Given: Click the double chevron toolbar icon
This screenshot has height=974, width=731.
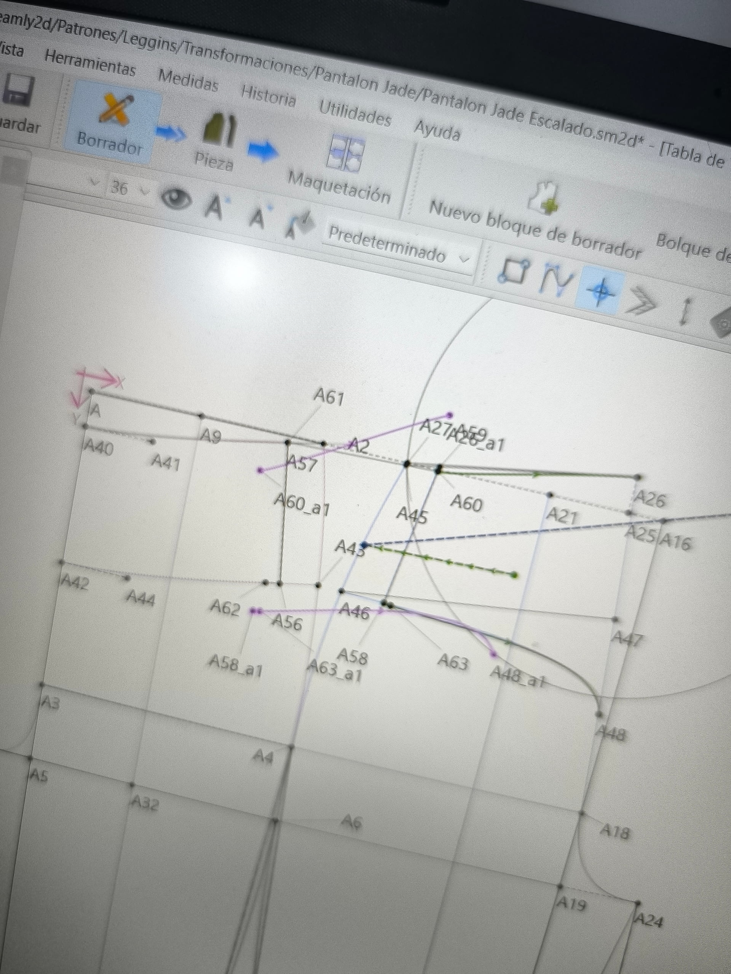Looking at the screenshot, I should (x=642, y=301).
